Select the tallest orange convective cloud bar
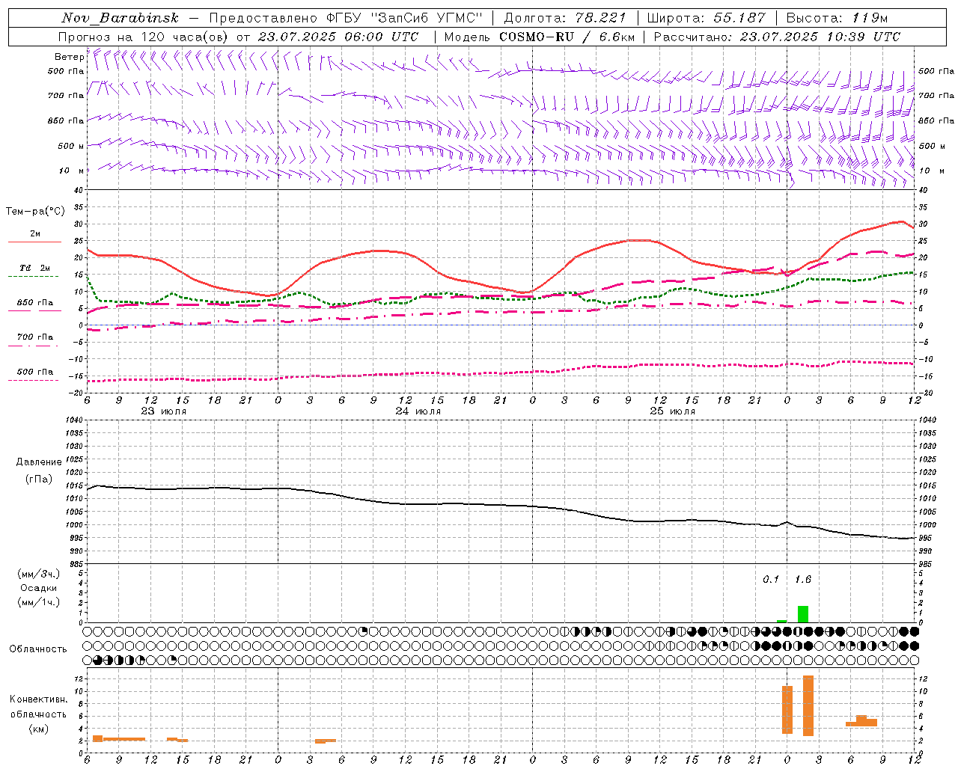This screenshot has height=766, width=958. [808, 706]
